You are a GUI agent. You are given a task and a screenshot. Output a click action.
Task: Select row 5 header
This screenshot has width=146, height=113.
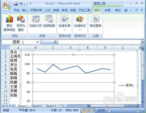(x=6, y=69)
